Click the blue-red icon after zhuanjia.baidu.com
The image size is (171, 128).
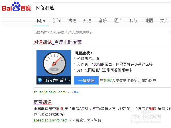(76, 92)
